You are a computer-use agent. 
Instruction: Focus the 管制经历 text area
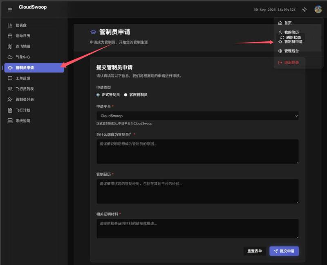pos(197,191)
